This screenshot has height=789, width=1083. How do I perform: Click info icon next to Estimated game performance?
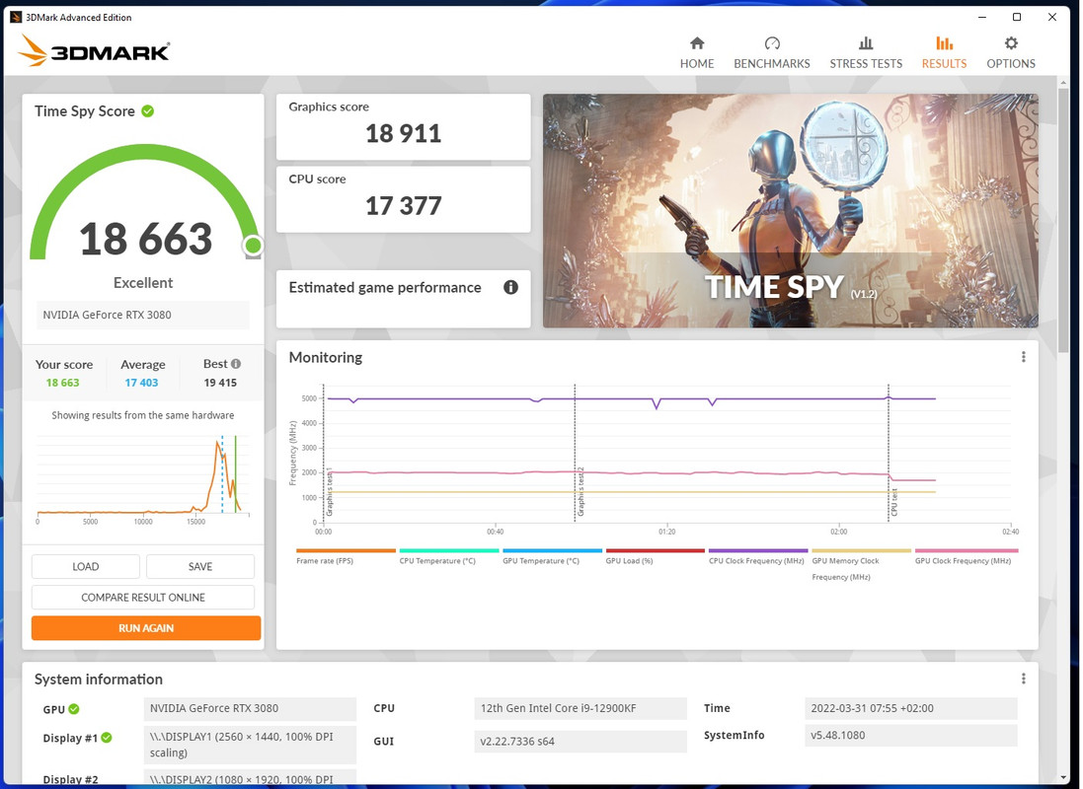510,287
